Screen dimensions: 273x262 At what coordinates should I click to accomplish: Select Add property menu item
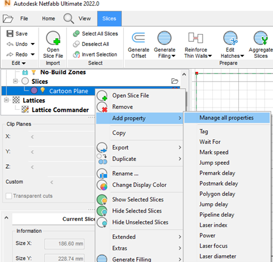140,118
